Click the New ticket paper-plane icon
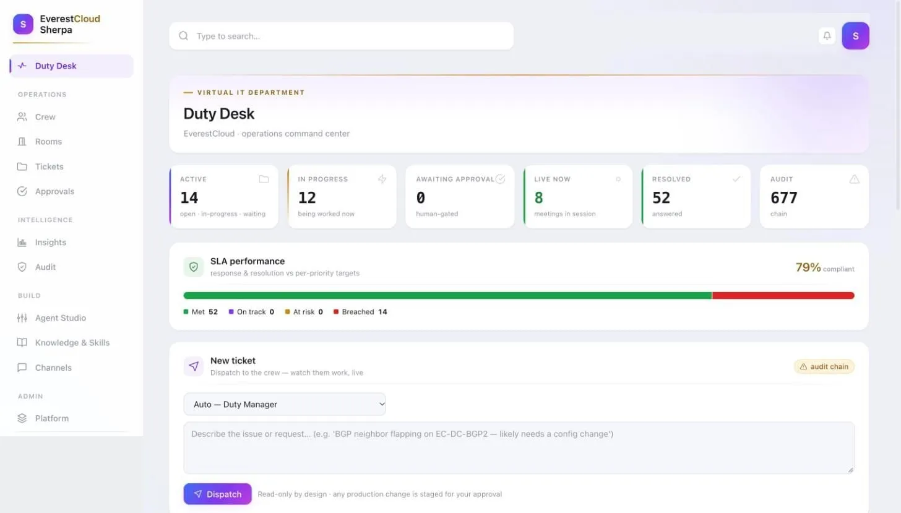The image size is (901, 513). pos(194,366)
